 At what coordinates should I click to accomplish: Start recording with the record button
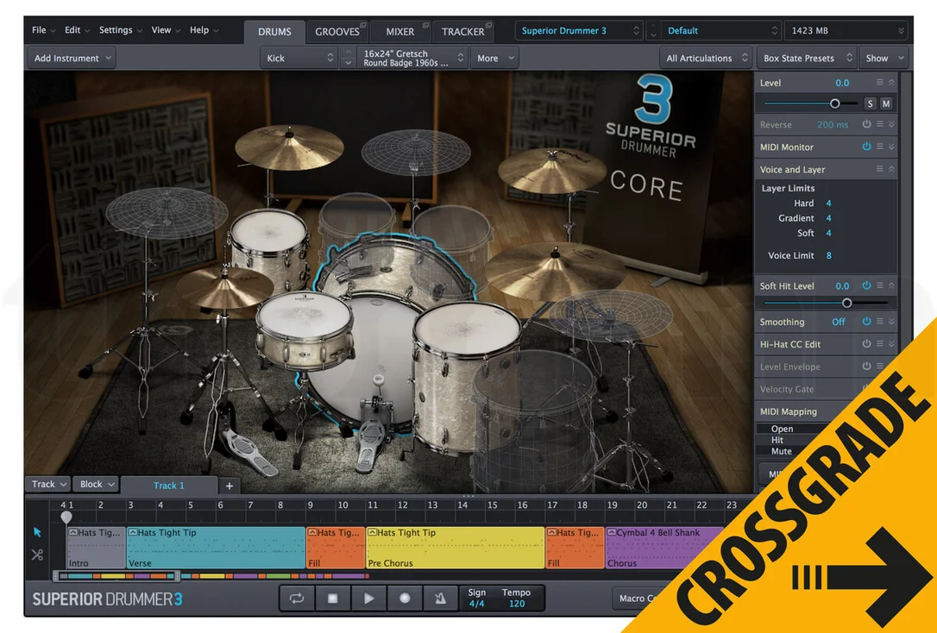click(x=405, y=599)
